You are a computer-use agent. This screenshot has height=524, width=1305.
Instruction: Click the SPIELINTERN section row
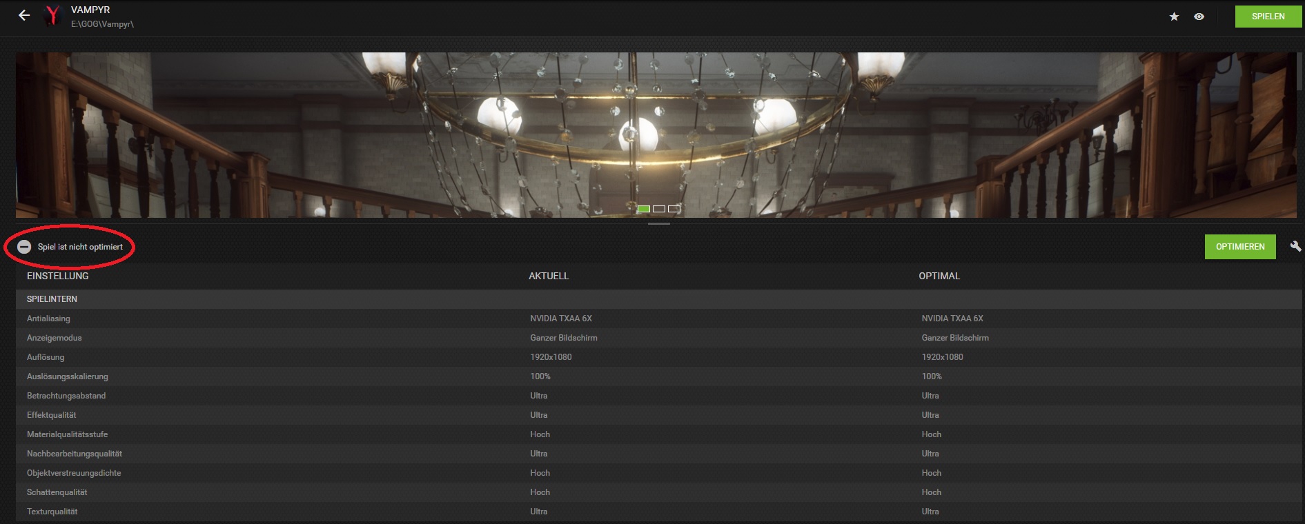tap(658, 299)
